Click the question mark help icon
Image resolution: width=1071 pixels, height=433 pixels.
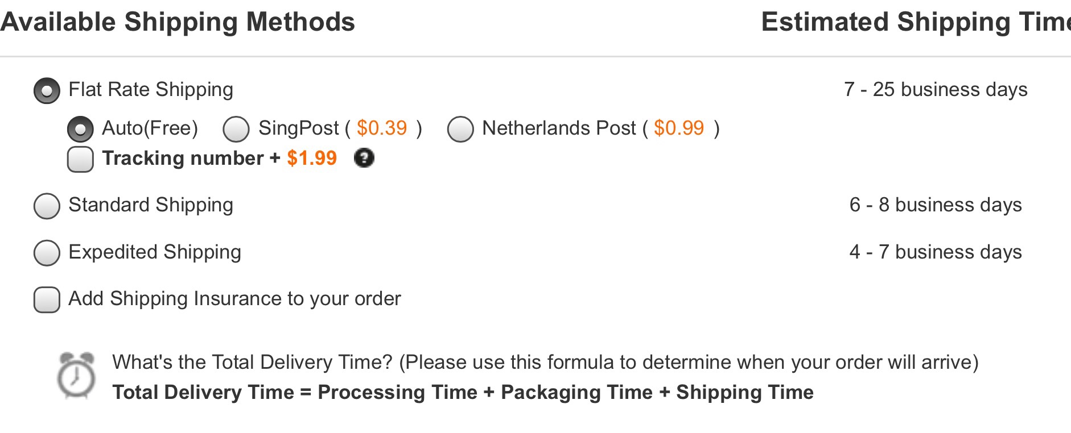pyautogui.click(x=364, y=158)
